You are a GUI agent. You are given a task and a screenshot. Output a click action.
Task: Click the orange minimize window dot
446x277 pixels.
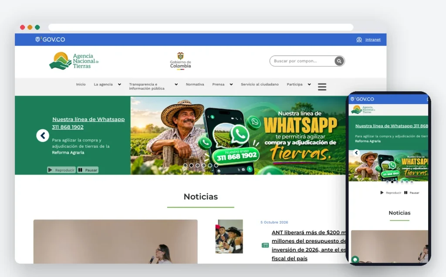tap(30, 27)
